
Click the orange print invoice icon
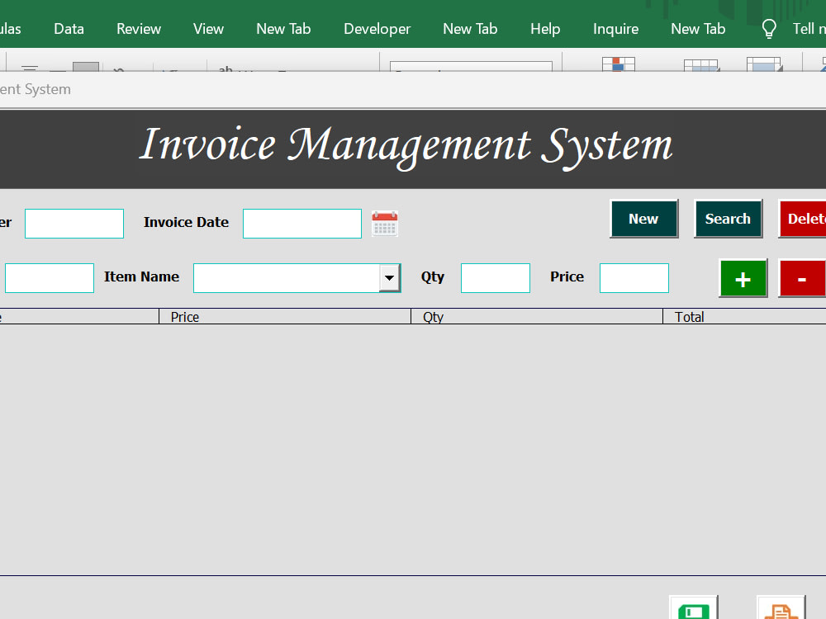[x=780, y=611]
